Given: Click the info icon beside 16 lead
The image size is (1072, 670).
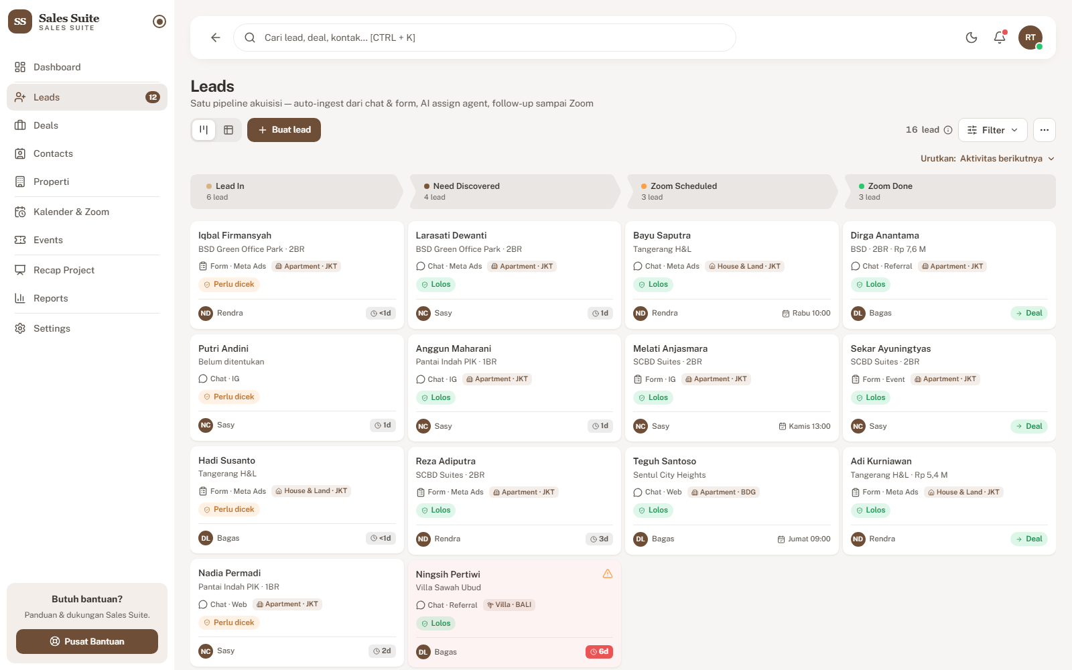Looking at the screenshot, I should pyautogui.click(x=948, y=130).
